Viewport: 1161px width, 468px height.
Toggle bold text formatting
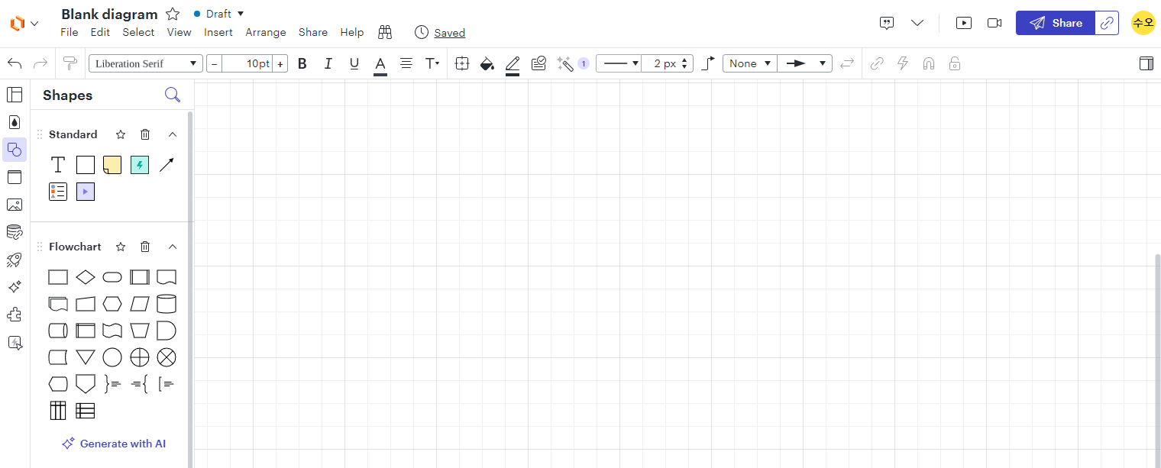(x=302, y=63)
